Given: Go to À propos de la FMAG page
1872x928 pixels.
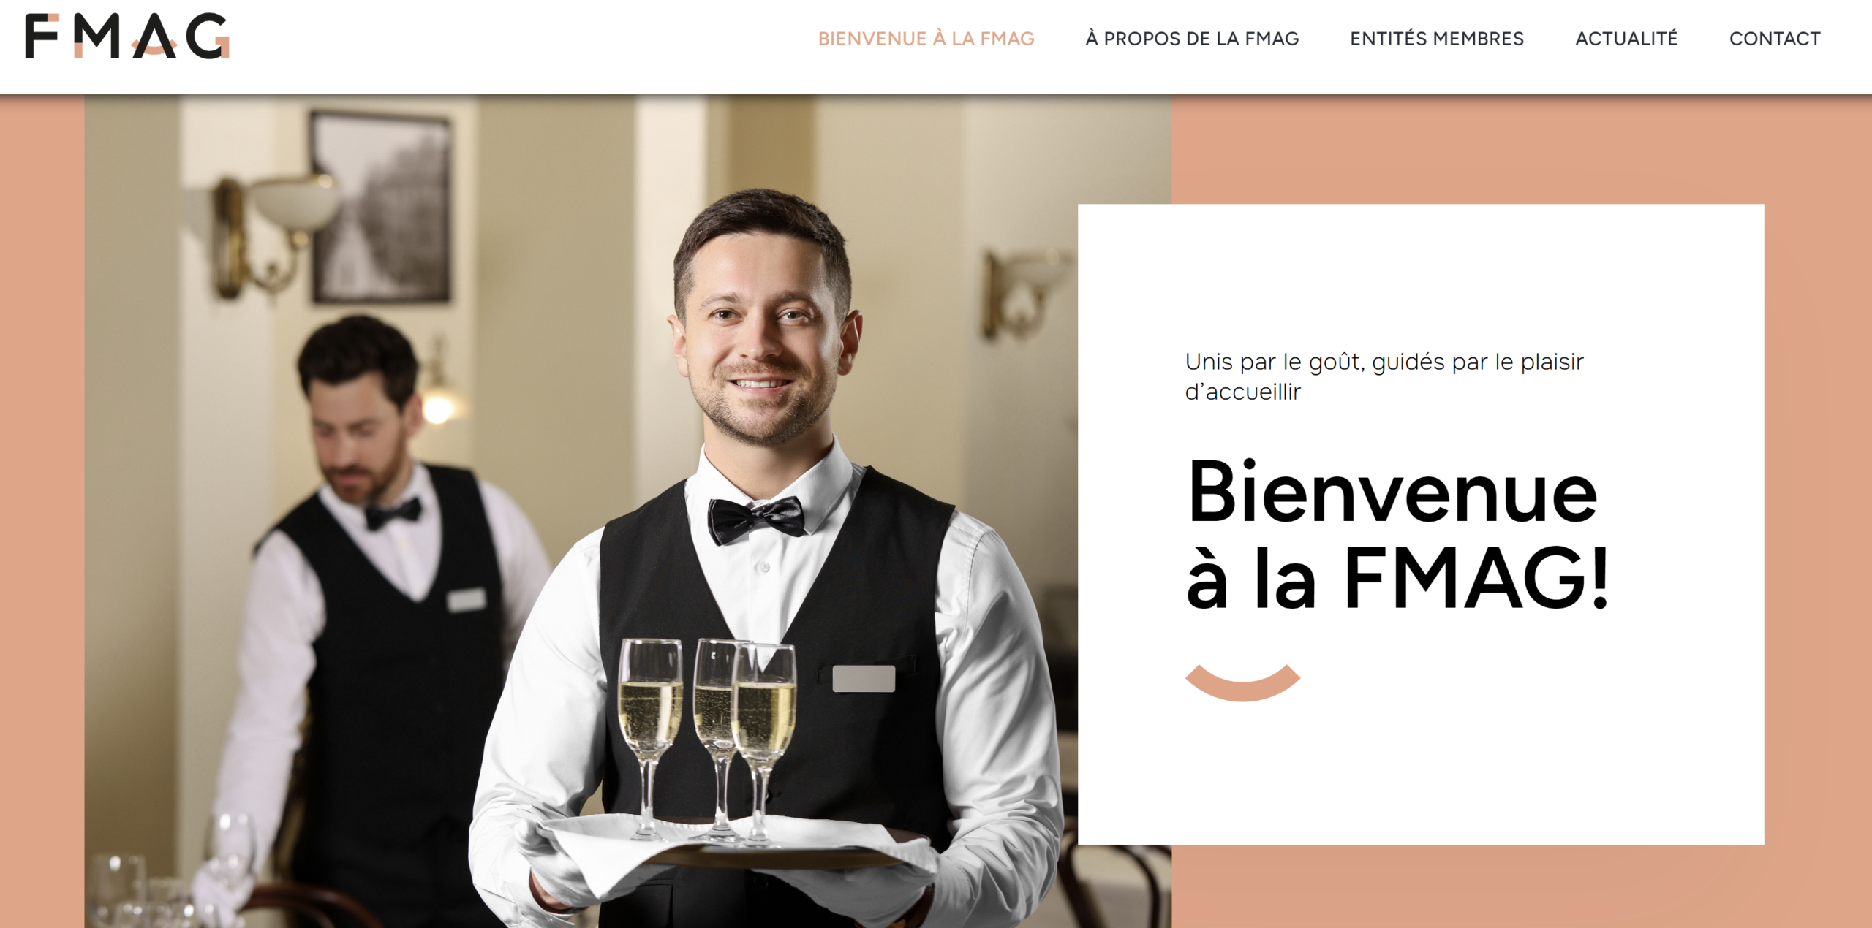Looking at the screenshot, I should point(1192,39).
